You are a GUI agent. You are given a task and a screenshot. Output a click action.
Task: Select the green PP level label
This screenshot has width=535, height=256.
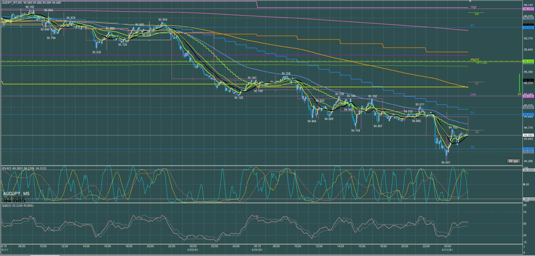[477, 14]
